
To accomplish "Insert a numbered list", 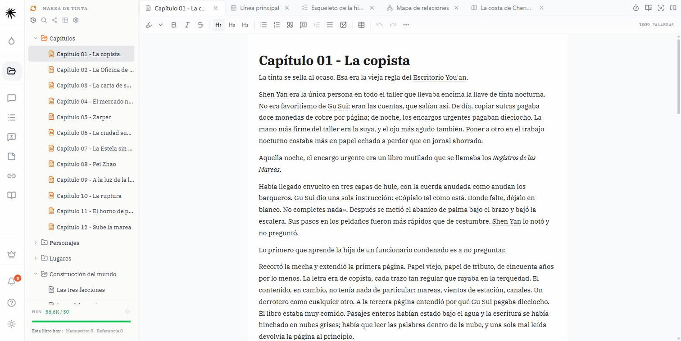I will coord(277,25).
